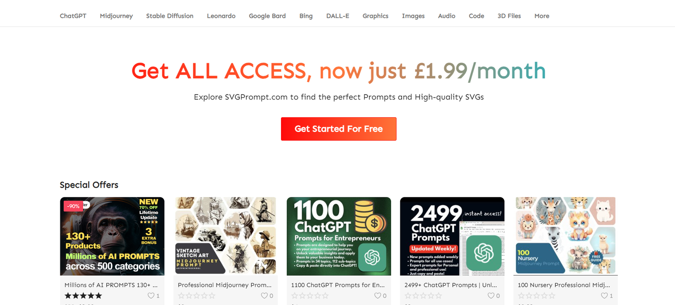Open the Midjourney category
This screenshot has height=305, width=675.
[116, 16]
